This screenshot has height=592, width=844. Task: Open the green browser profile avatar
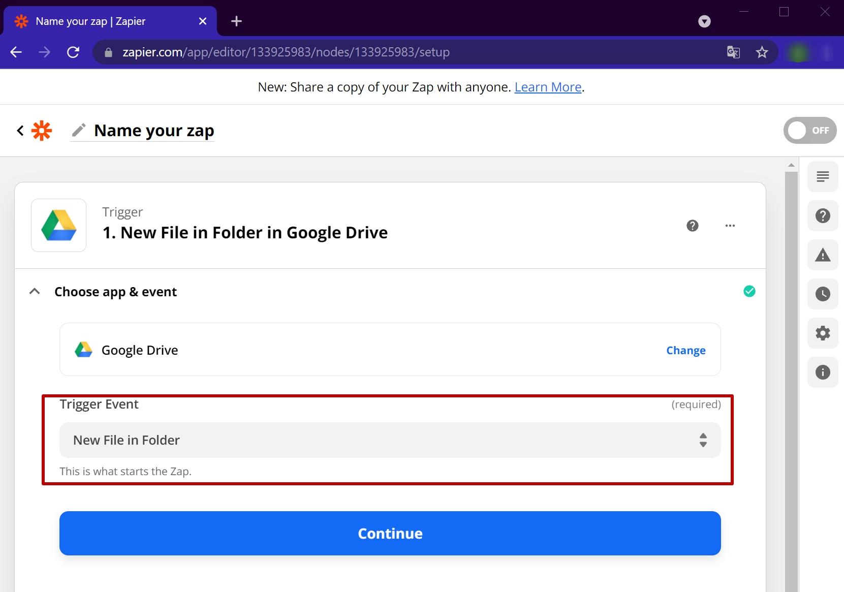point(798,52)
